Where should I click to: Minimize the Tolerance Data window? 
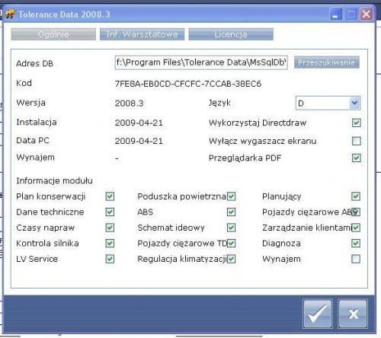[336, 14]
